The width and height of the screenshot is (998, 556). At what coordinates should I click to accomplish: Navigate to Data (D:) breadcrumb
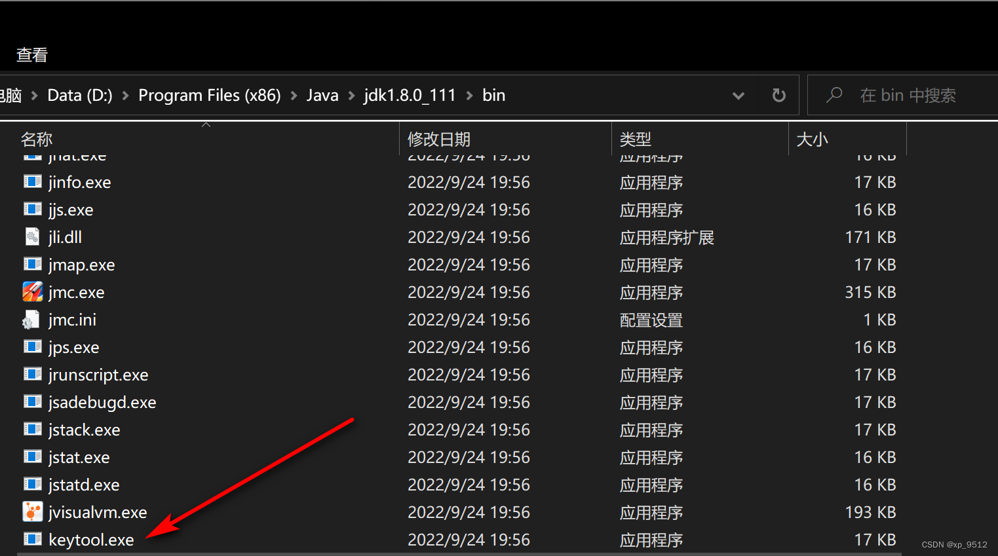click(x=80, y=96)
